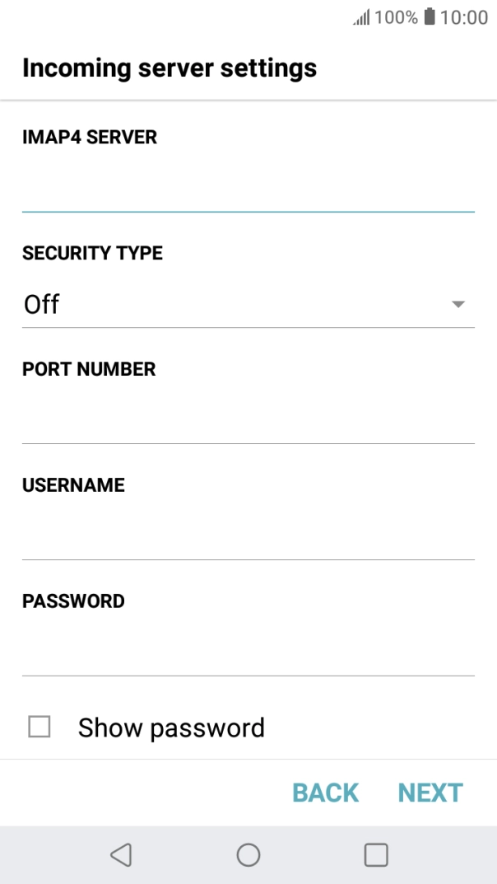The width and height of the screenshot is (497, 884).
Task: Tap the Recent apps square navigation icon
Action: pyautogui.click(x=375, y=854)
